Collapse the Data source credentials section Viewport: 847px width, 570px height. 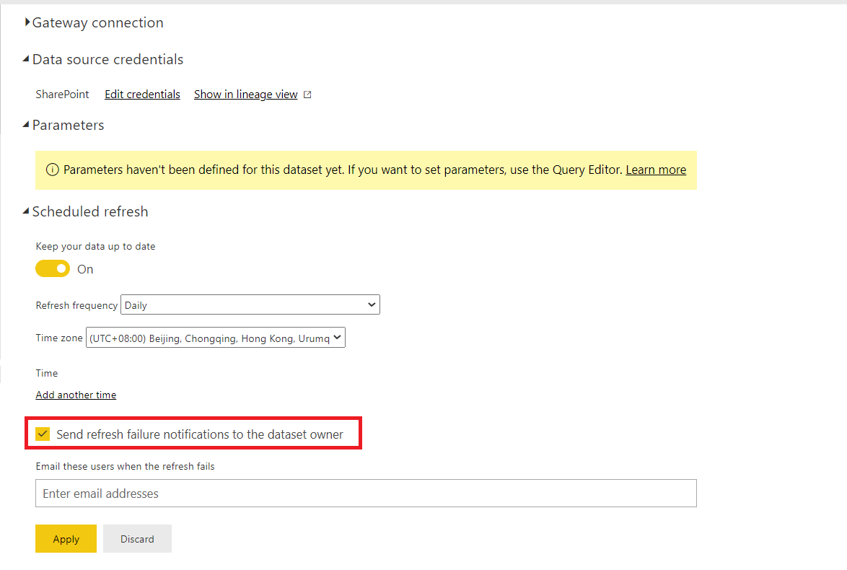pos(103,59)
